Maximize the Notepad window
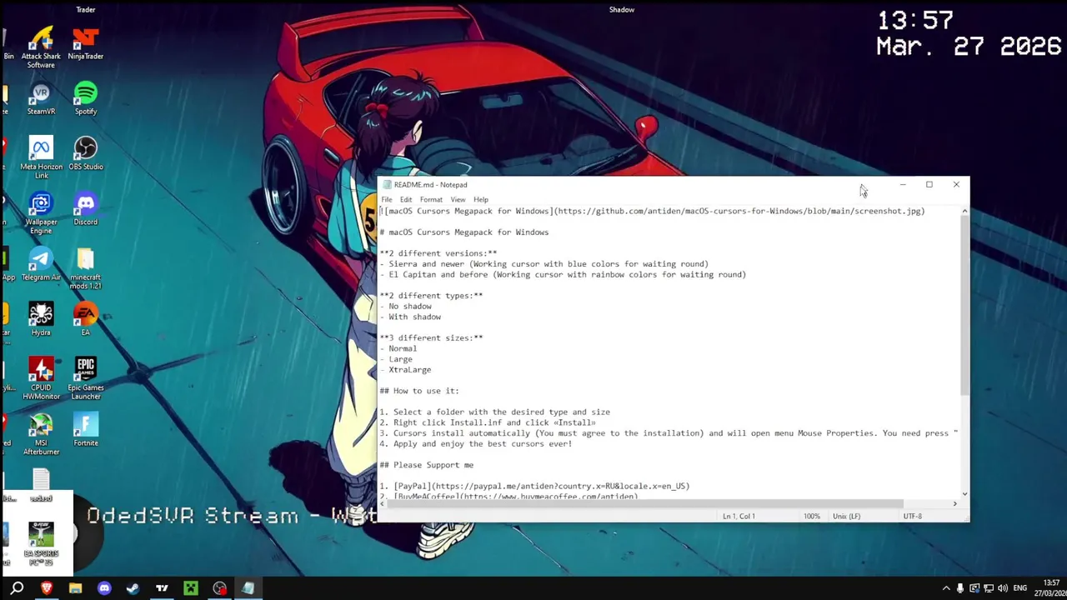Image resolution: width=1067 pixels, height=600 pixels. [929, 184]
